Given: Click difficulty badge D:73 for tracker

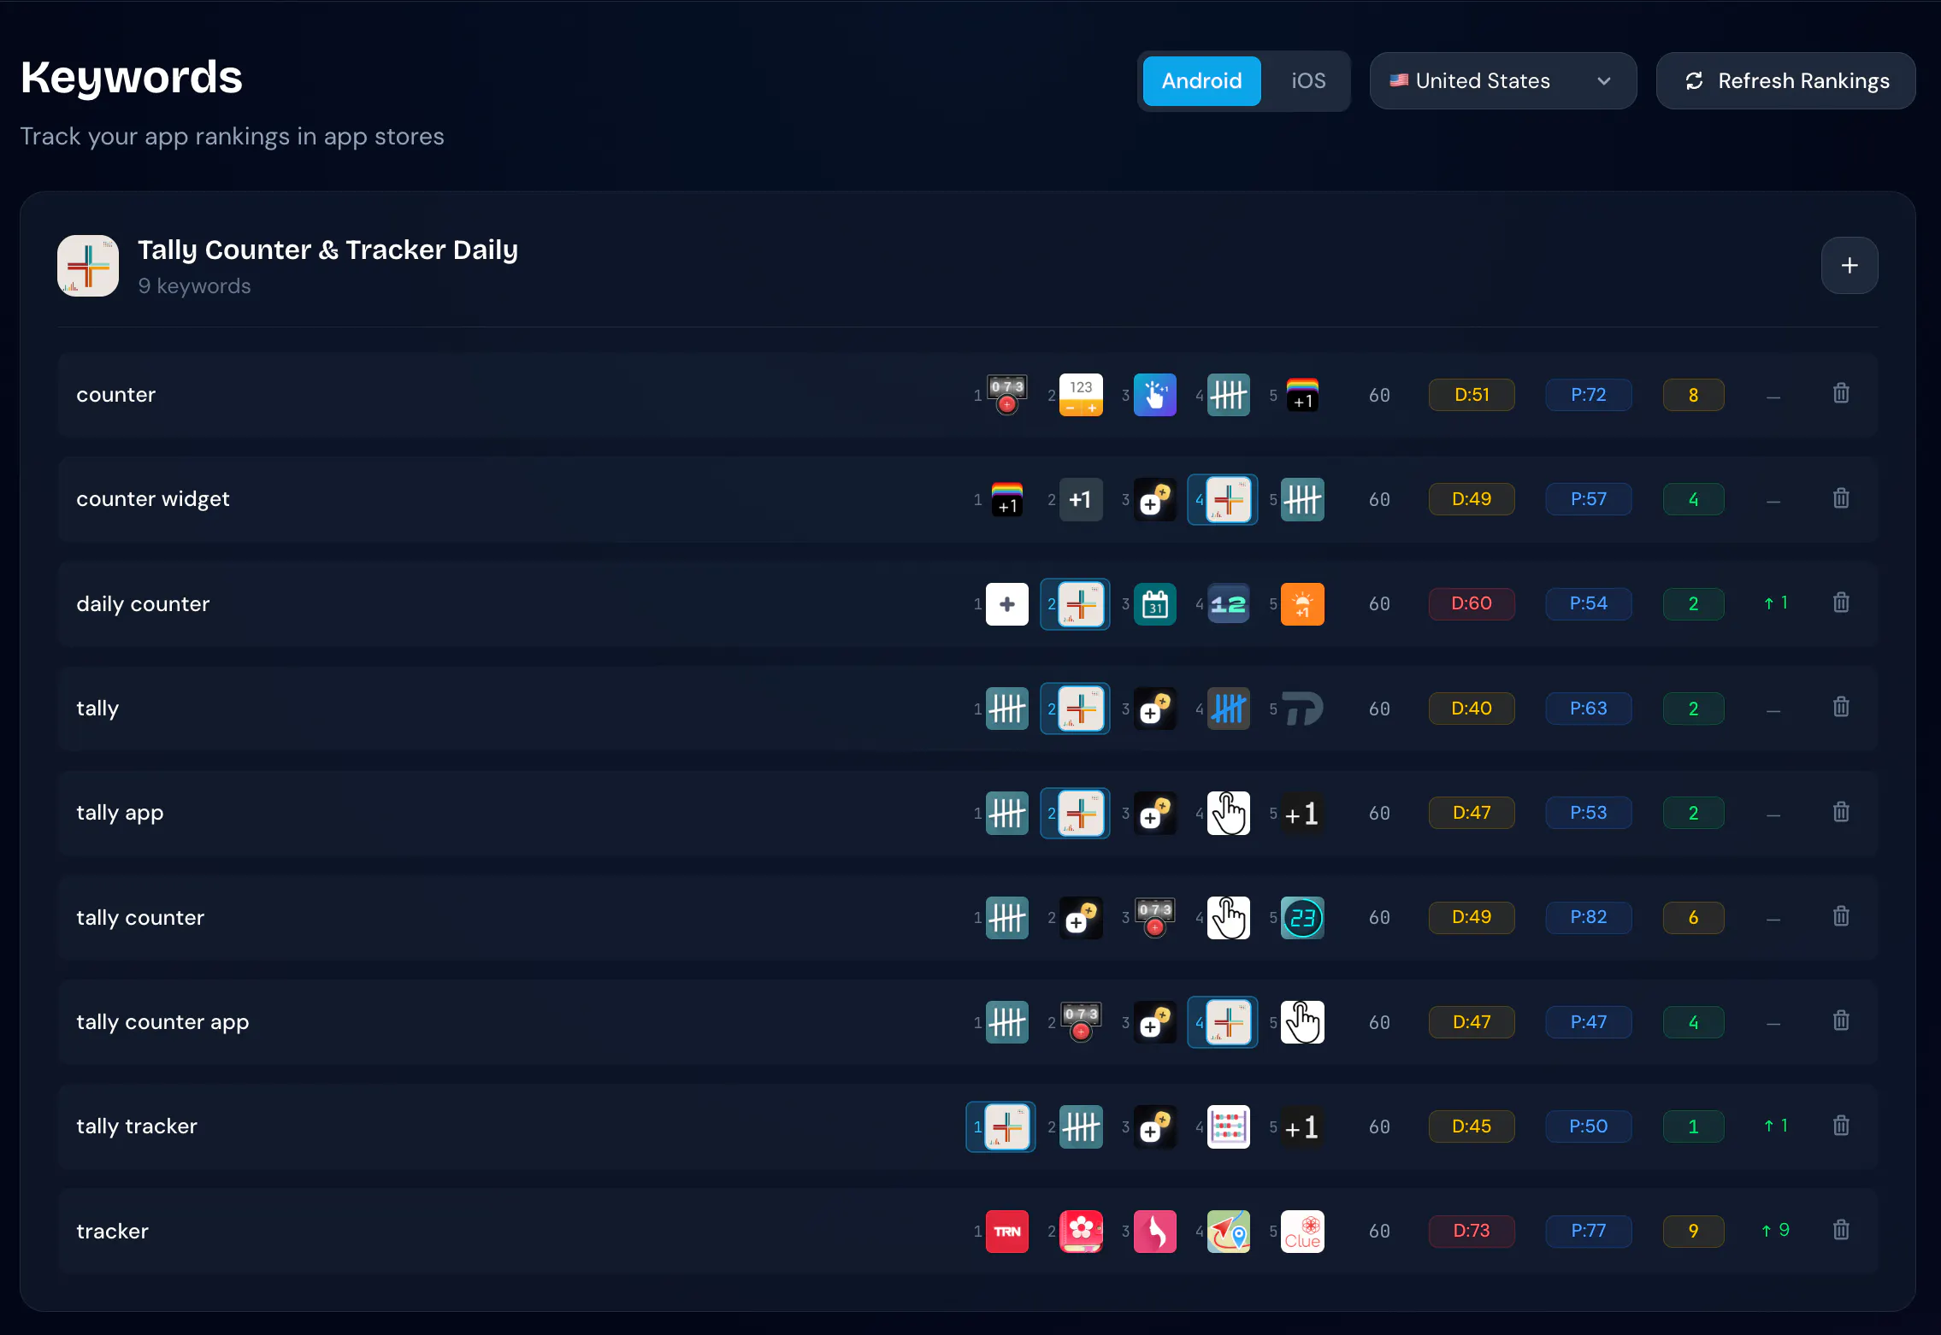Looking at the screenshot, I should click(1472, 1231).
